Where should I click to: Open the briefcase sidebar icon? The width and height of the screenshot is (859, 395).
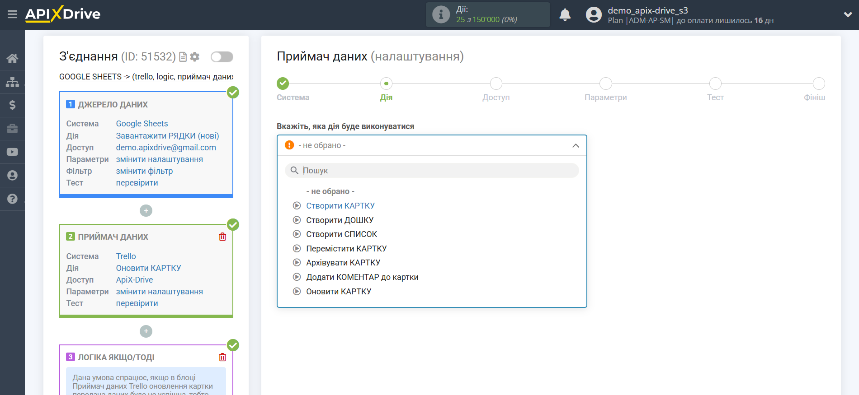click(x=12, y=129)
